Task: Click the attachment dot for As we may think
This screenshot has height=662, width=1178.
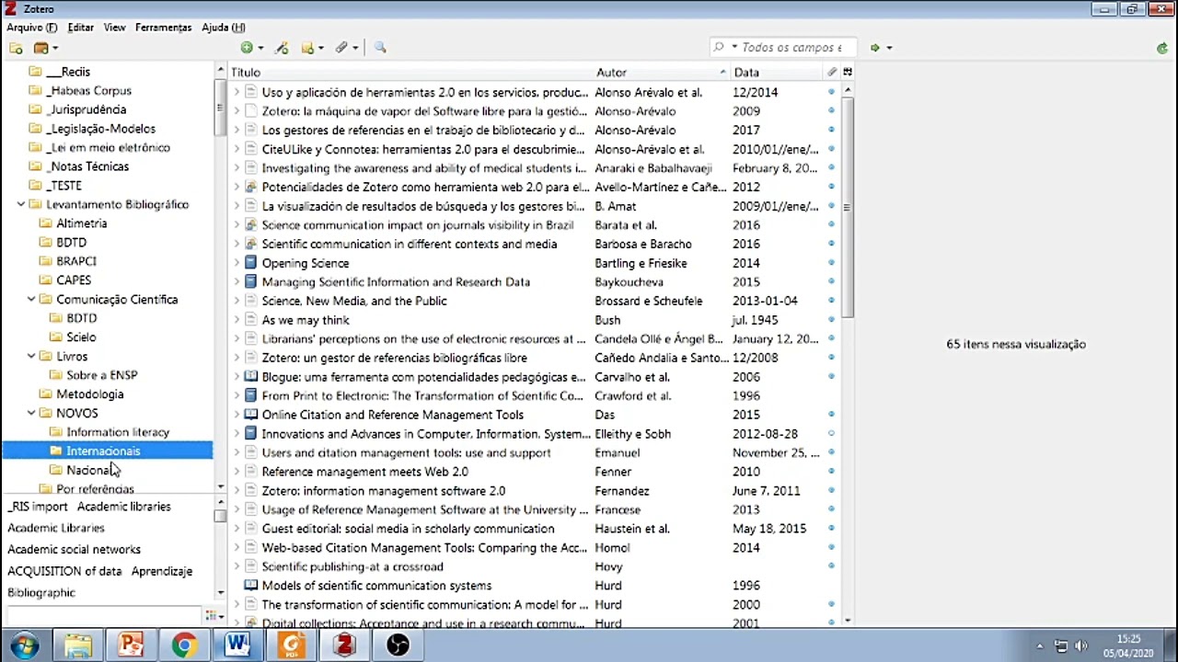Action: pos(831,320)
